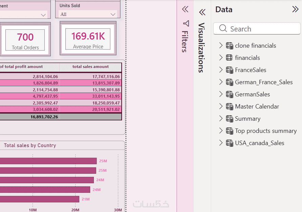Click the Filters funnel icon
The height and width of the screenshot is (212, 302).
pyautogui.click(x=186, y=23)
